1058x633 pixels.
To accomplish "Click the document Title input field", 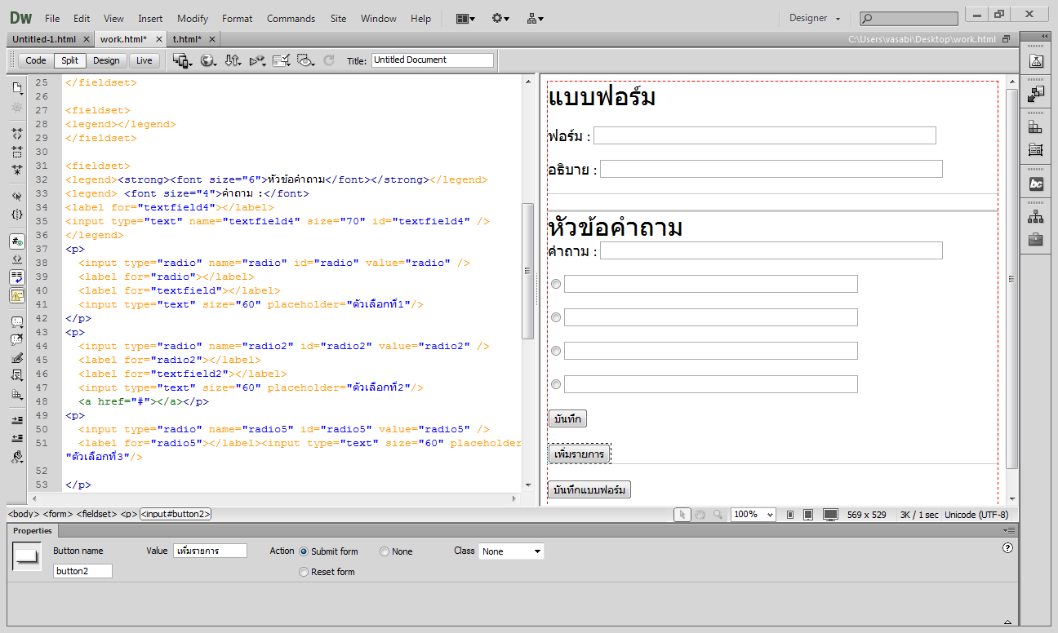I will pos(433,60).
